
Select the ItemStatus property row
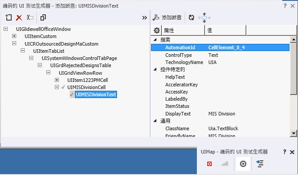tap(220, 106)
